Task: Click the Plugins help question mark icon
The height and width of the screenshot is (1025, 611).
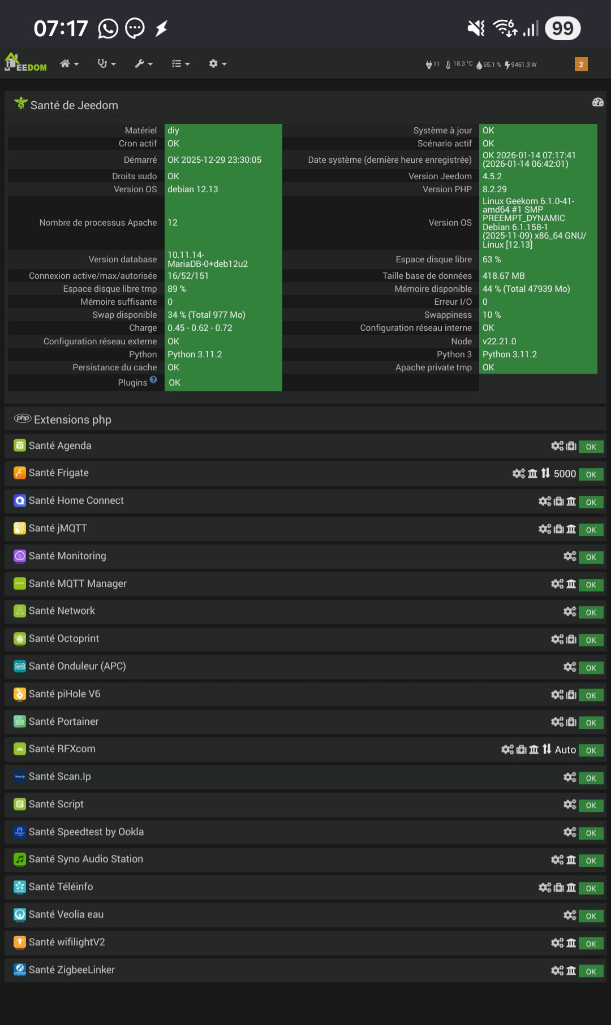Action: pos(153,380)
